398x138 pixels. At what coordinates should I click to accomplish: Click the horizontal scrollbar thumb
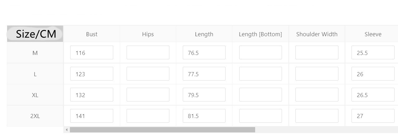[162, 130]
